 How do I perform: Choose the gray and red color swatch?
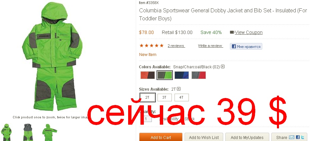199,75
